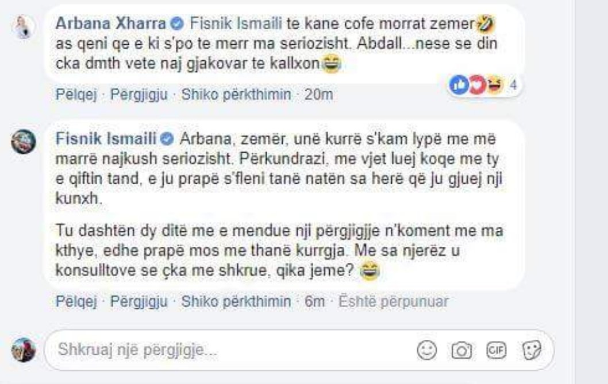View edit history via Është përpunuar

(392, 301)
